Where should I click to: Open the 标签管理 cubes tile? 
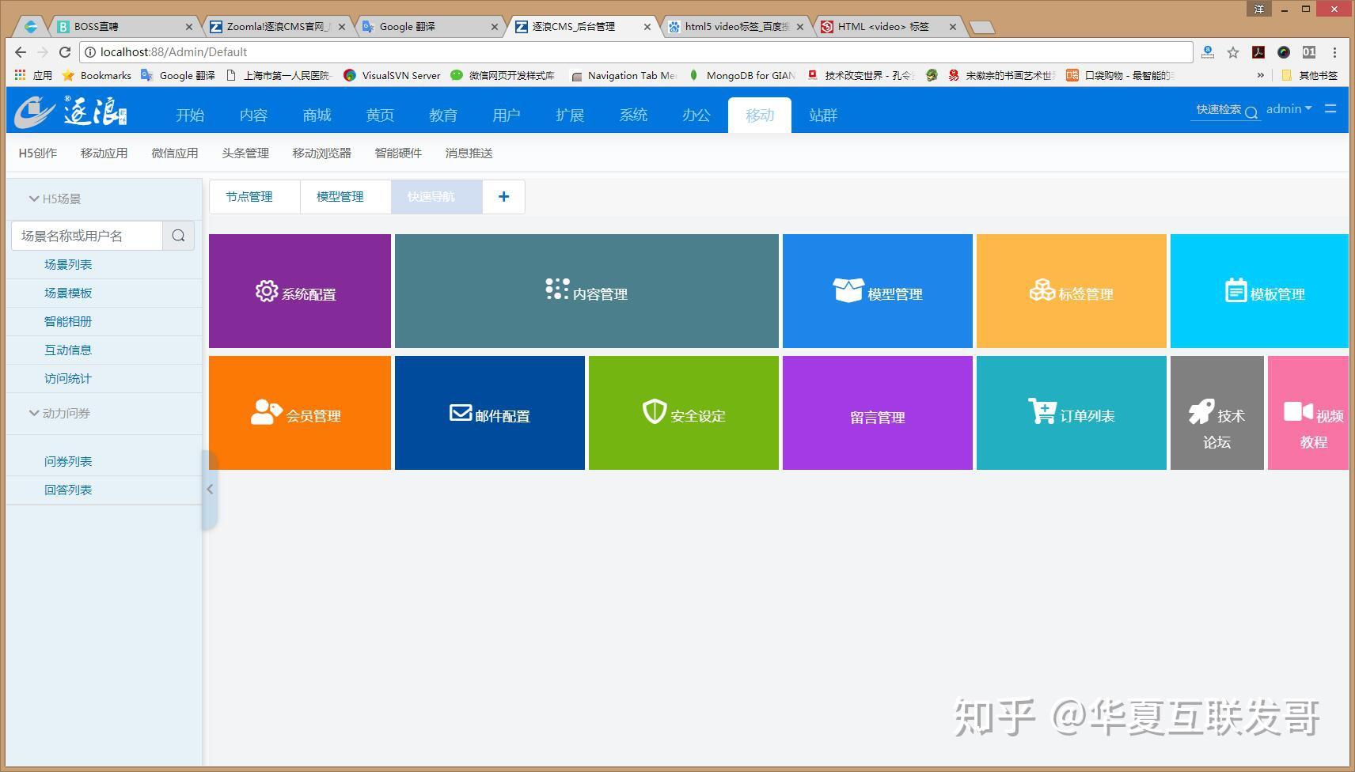tap(1072, 291)
